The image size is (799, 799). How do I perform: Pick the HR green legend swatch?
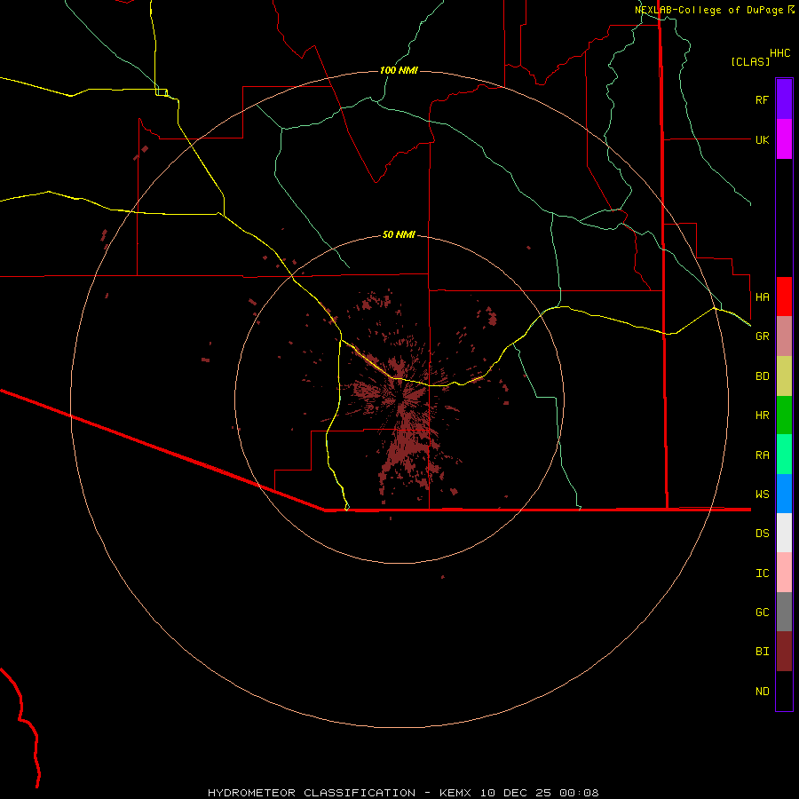point(784,415)
